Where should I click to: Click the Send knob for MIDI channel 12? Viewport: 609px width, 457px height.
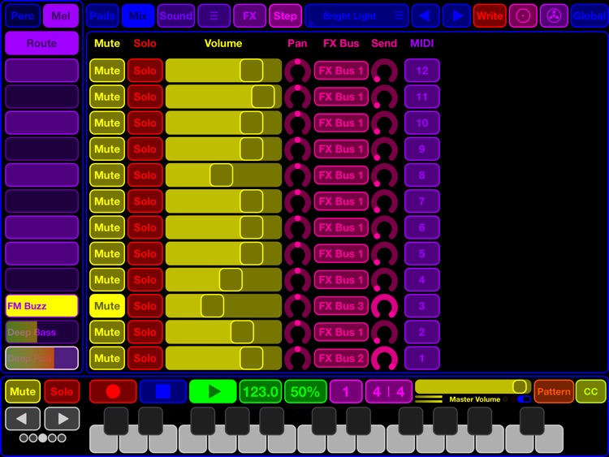[384, 71]
